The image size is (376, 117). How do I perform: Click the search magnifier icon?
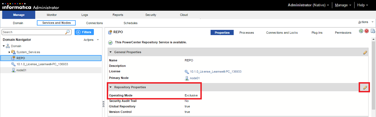67,32
